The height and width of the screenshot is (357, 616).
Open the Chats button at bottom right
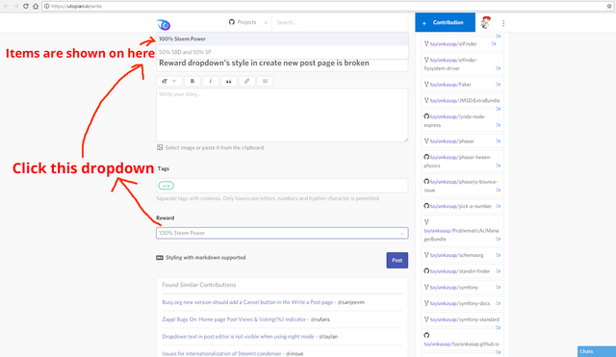[x=597, y=351]
